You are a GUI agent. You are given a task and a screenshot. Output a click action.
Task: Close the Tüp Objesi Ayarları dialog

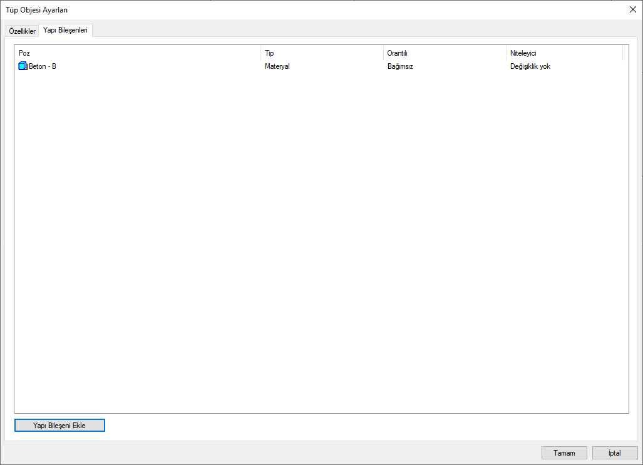(x=633, y=9)
